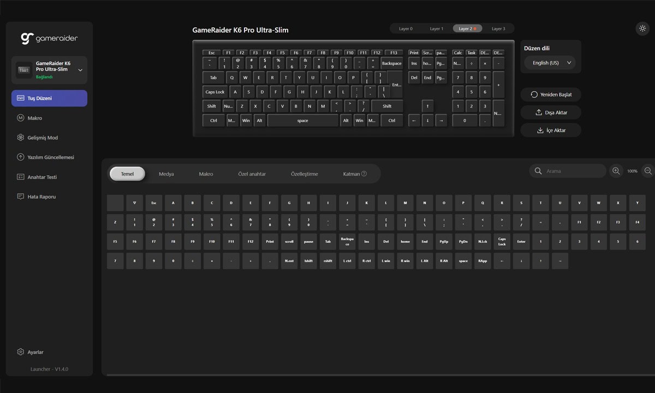Click the zoom out magnifier icon

point(648,171)
